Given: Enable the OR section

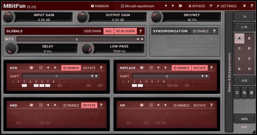Looking at the screenshot, I should coord(182,105).
